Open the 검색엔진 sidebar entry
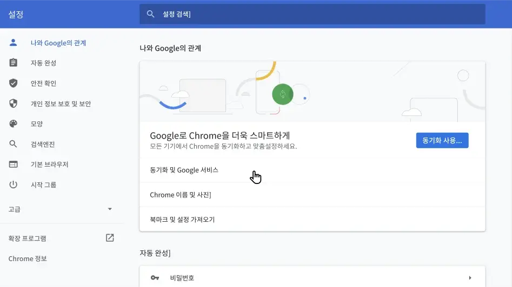This screenshot has height=287, width=512. [x=43, y=144]
